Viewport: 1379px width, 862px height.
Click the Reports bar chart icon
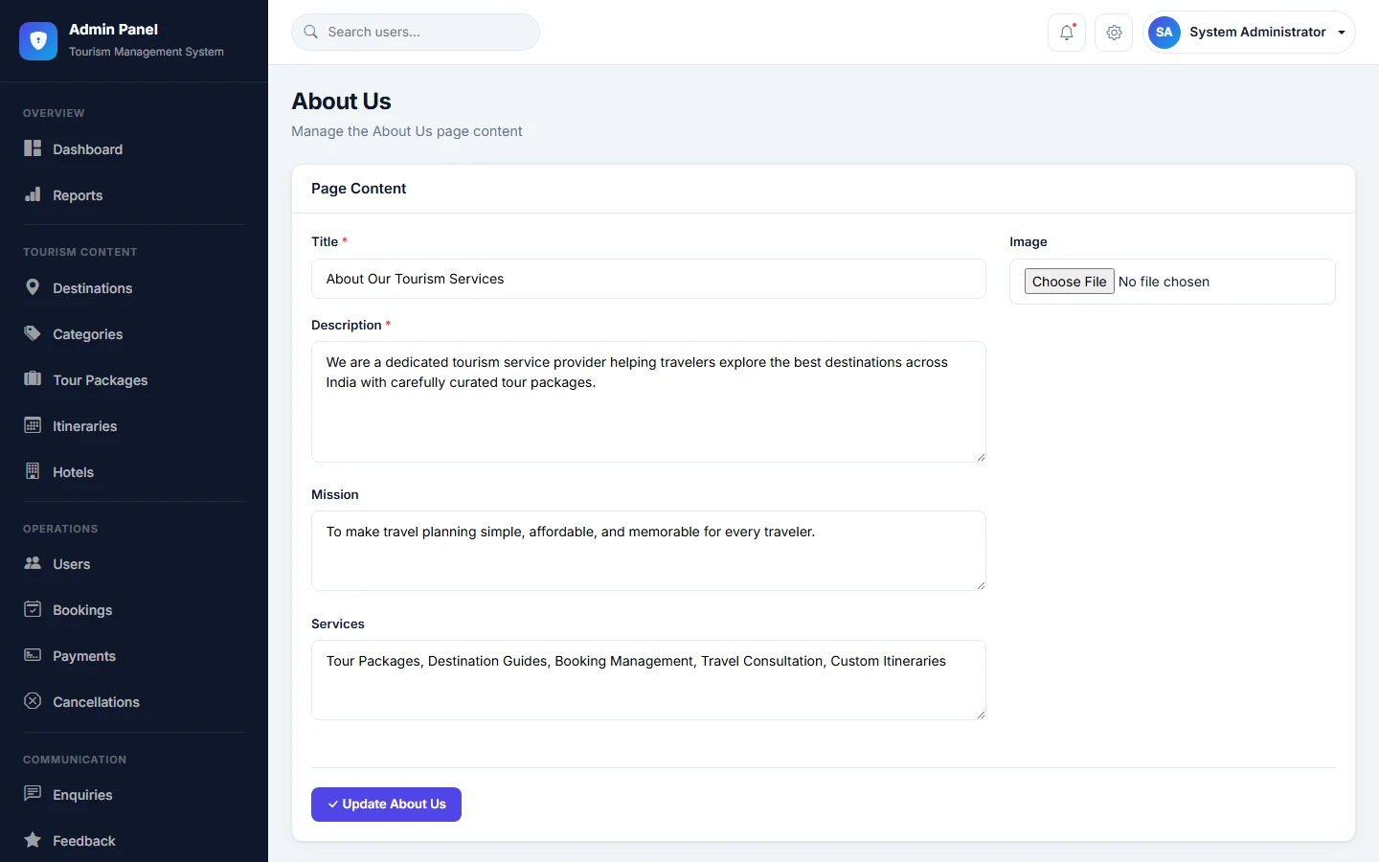[33, 194]
